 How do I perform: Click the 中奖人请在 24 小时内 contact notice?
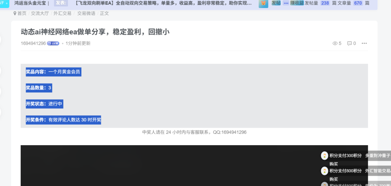tap(194, 132)
